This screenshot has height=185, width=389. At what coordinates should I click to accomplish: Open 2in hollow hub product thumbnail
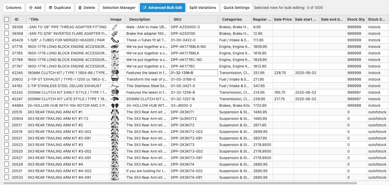click(x=115, y=105)
